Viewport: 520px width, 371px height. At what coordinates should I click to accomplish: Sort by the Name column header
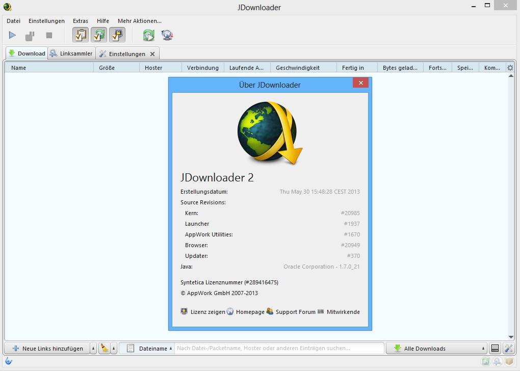(49, 68)
